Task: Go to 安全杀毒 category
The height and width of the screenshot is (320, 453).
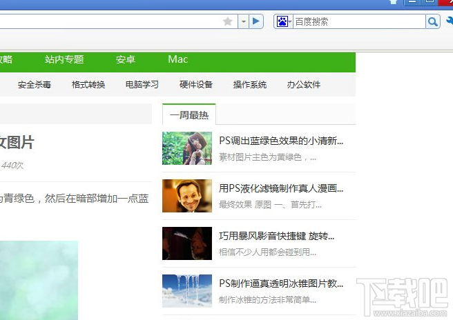Action: coord(35,85)
